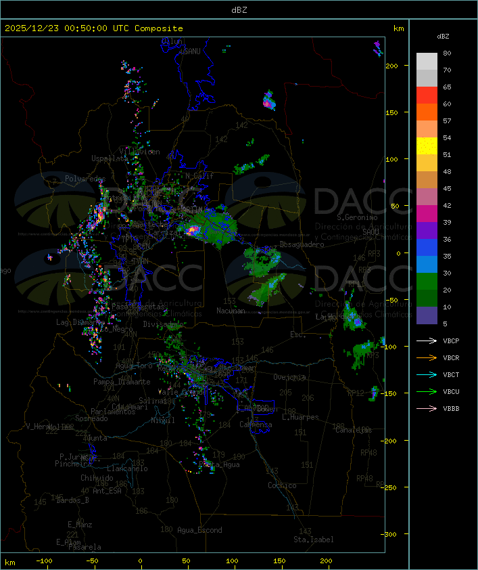Viewport: 478px width, 570px height.
Task: Pick the slate purple 5–10 dBZ swatch
Action: point(427,315)
